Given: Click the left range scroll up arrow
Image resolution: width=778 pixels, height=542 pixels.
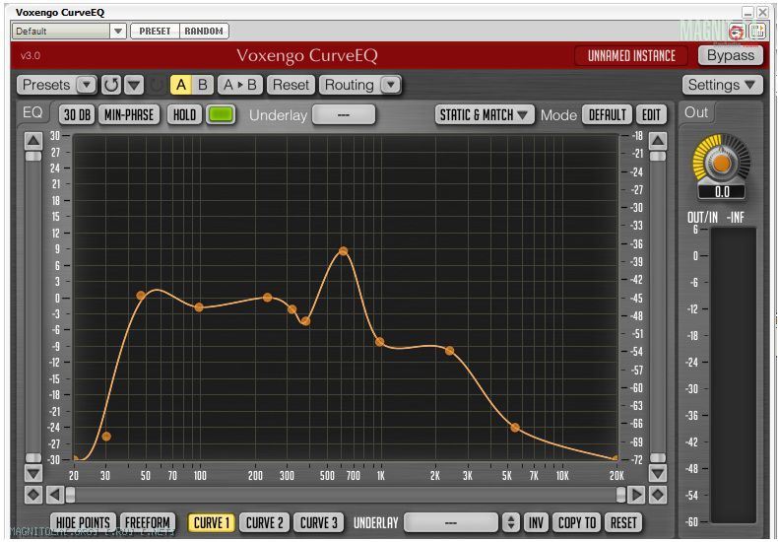Looking at the screenshot, I should [x=33, y=142].
